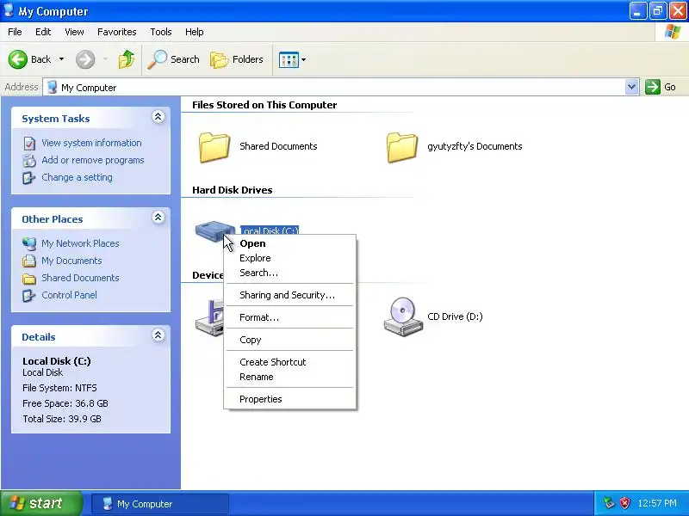689x516 pixels.
Task: Collapse the Details panel
Action: [x=158, y=335]
